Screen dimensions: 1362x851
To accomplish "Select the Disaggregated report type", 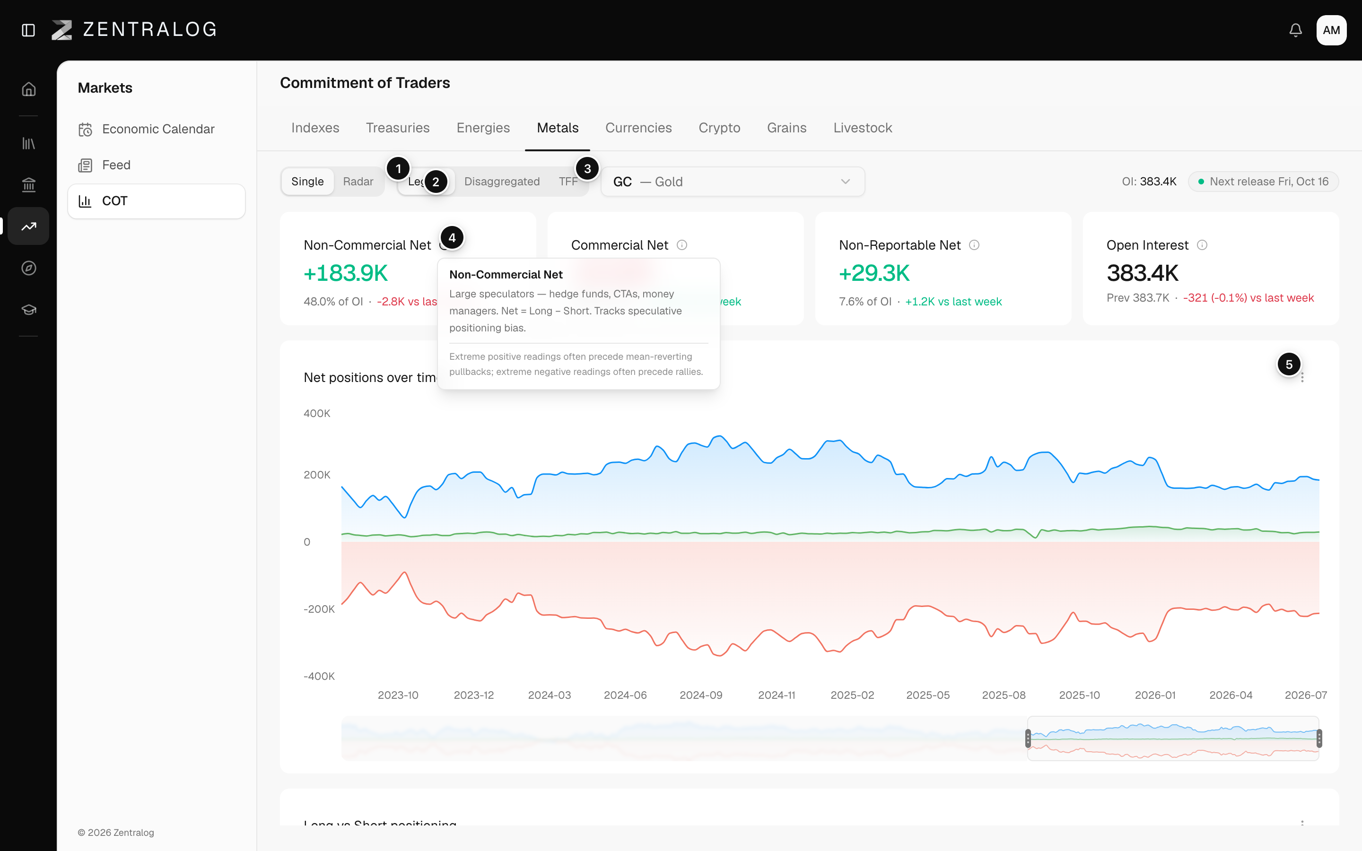I will [501, 181].
